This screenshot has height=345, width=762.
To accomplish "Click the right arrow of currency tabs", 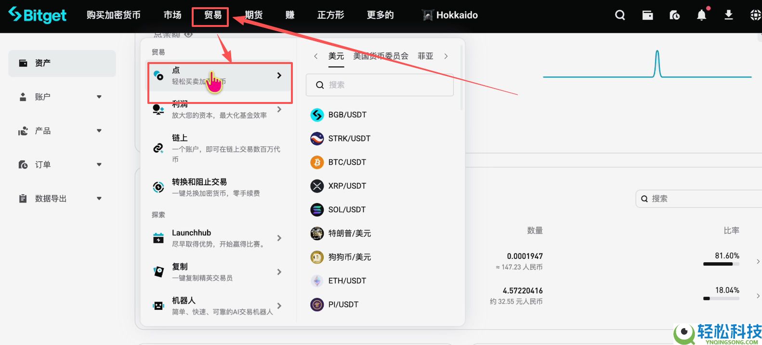I will [446, 56].
